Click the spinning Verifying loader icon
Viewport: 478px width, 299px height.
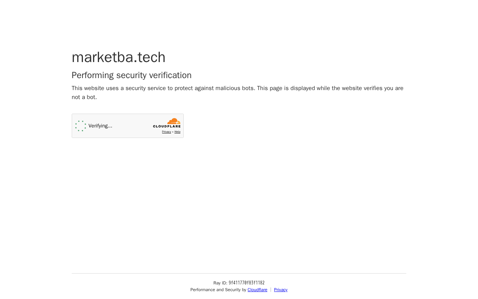(x=81, y=126)
